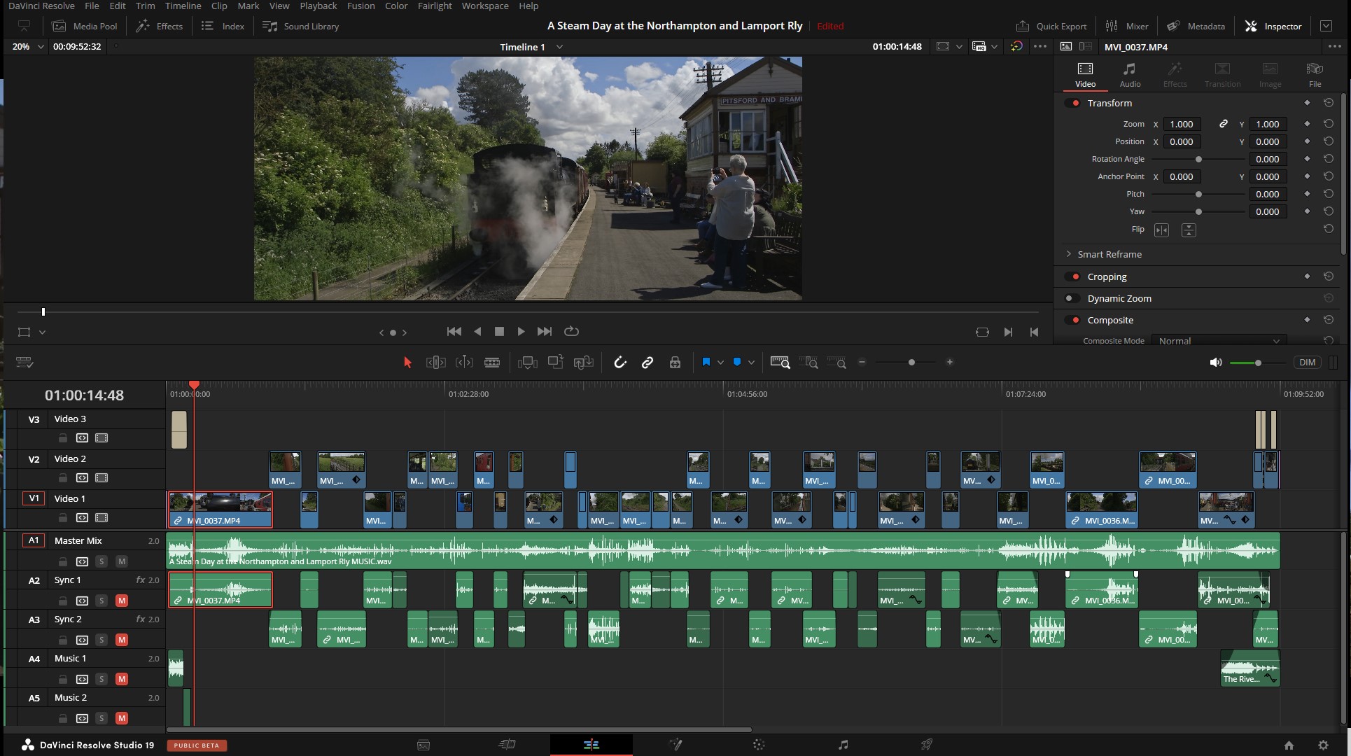Click Quick Export button
The image size is (1351, 756).
[1051, 26]
